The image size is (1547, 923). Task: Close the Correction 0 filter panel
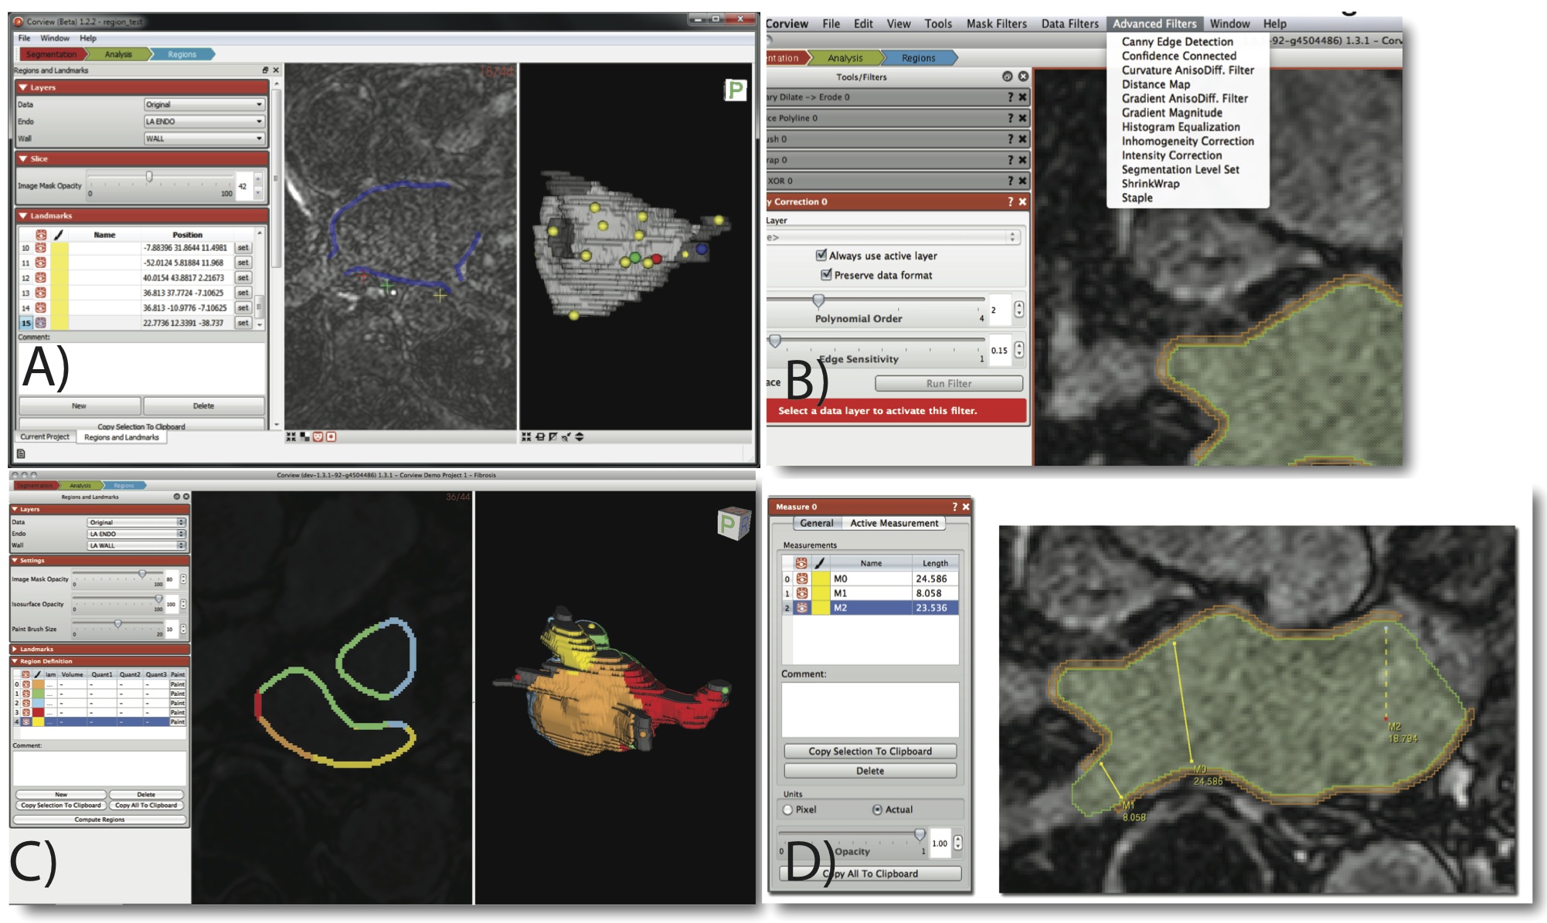1022,202
